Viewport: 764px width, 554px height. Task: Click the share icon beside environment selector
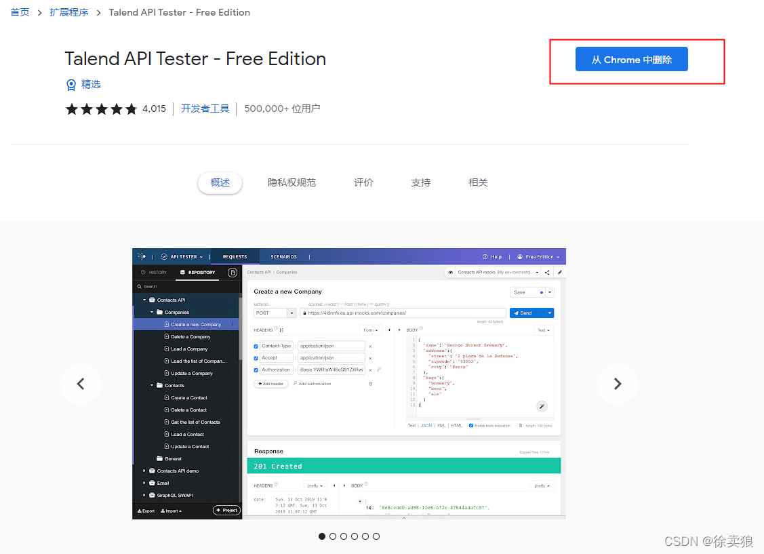(x=547, y=273)
